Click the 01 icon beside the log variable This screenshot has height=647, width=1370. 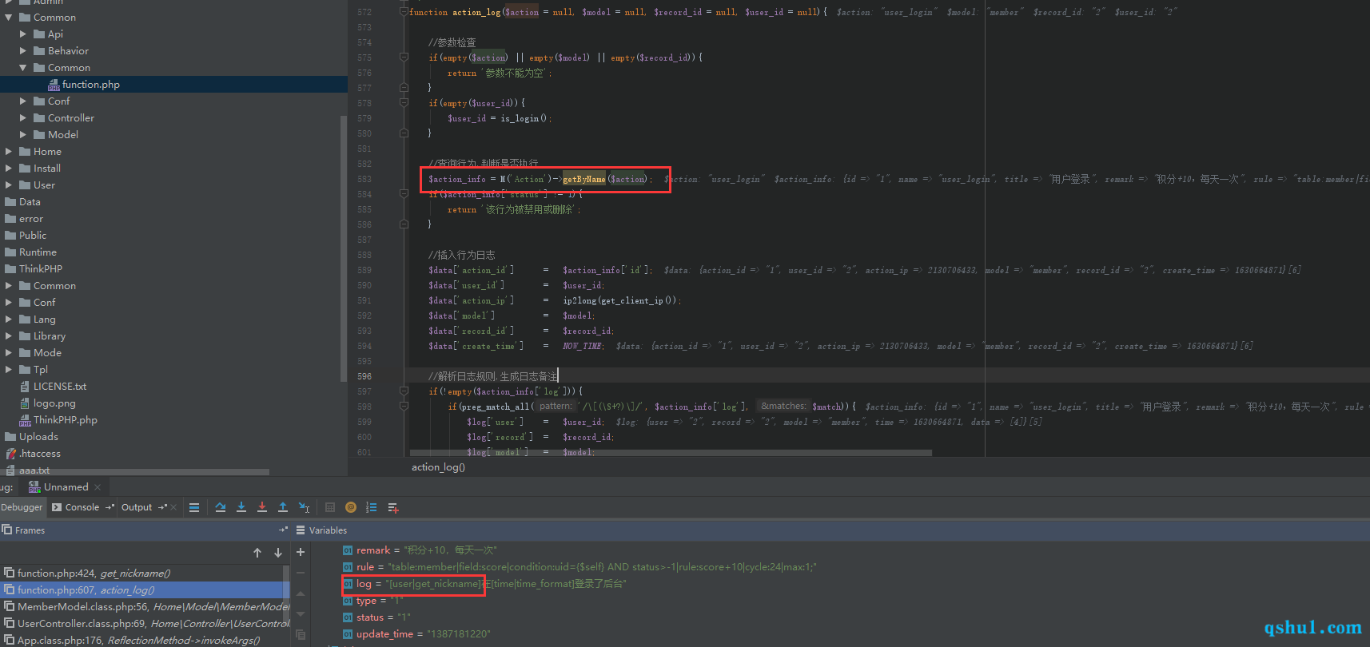[x=348, y=584]
